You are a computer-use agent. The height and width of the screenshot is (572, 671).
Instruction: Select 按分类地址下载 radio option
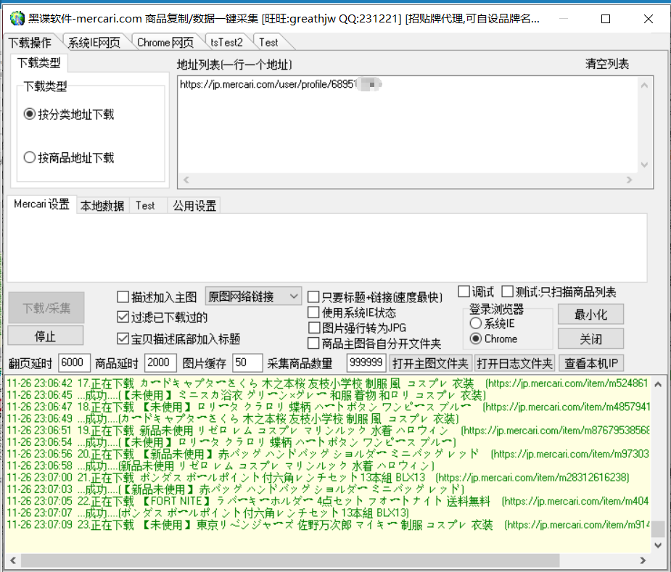(x=69, y=115)
